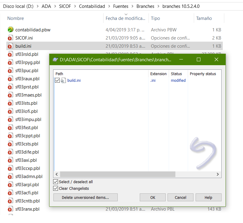The height and width of the screenshot is (223, 243).
Task: Sort revert list by Path column
Action: point(101,74)
